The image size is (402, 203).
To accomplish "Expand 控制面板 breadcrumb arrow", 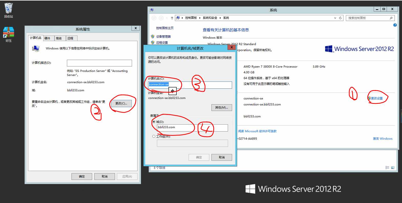I will pos(200,18).
